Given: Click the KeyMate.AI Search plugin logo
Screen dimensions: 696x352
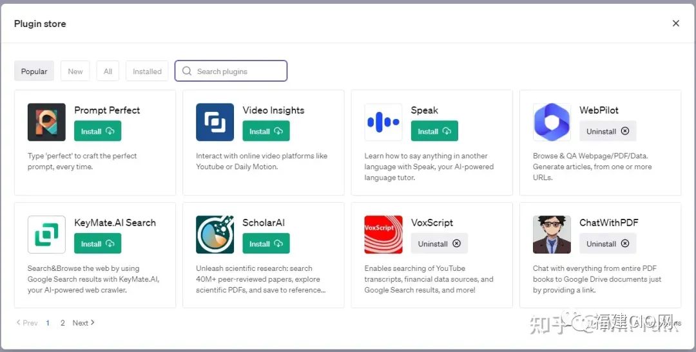Looking at the screenshot, I should click(x=46, y=235).
